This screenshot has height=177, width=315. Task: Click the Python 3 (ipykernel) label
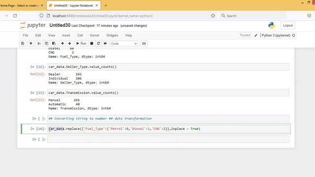click(x=276, y=35)
